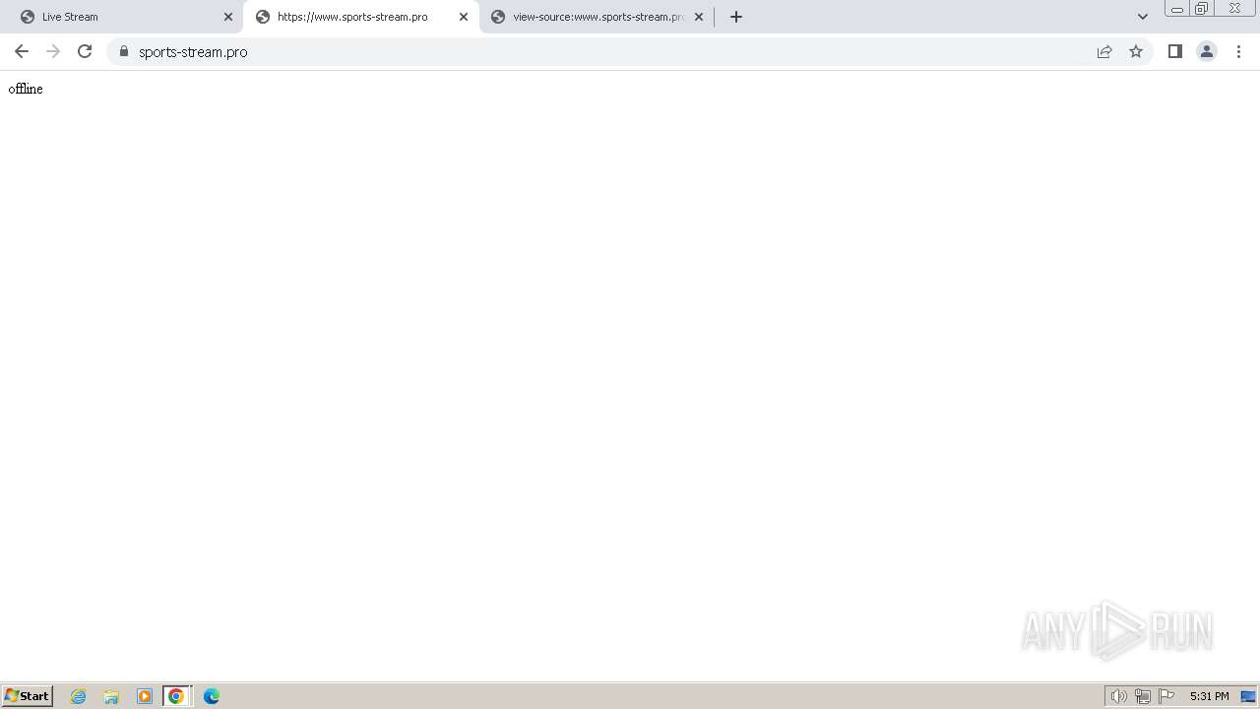Close the view-source tab
Viewport: 1260px width, 709px height.
click(699, 17)
